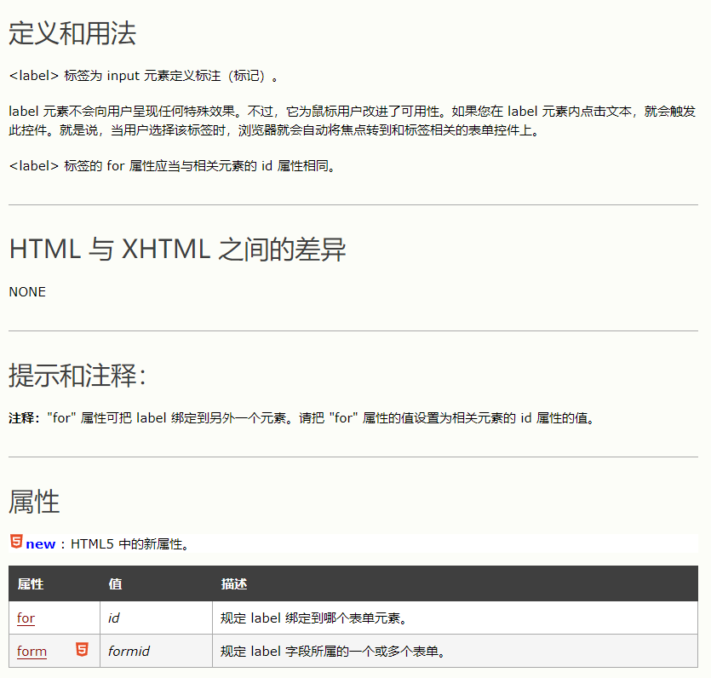Click the '值' column header
Viewport: 711px width, 678px height.
tap(114, 584)
